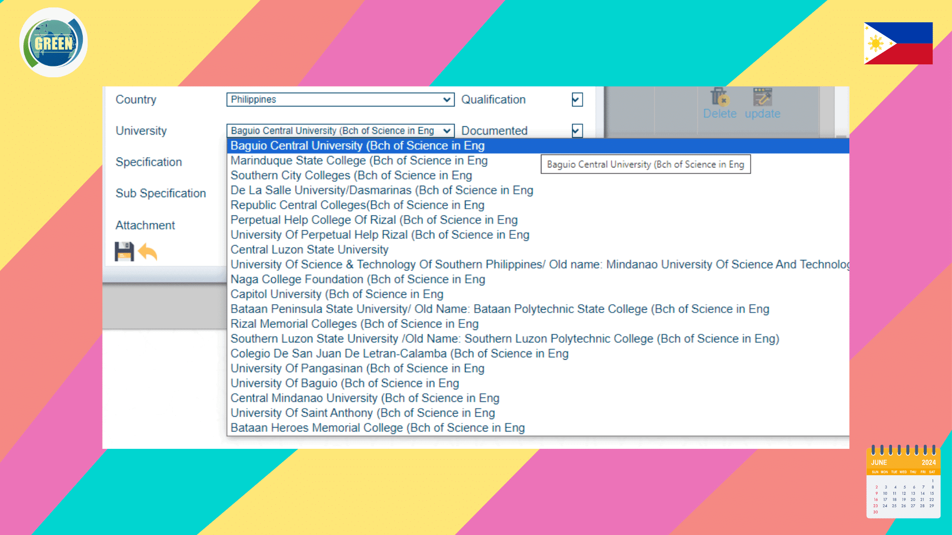Choose Capitol University in the list
Screen dimensions: 952x535
point(336,294)
